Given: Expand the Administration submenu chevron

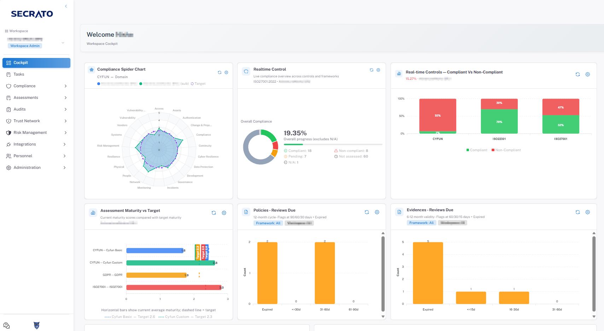Looking at the screenshot, I should coord(65,167).
